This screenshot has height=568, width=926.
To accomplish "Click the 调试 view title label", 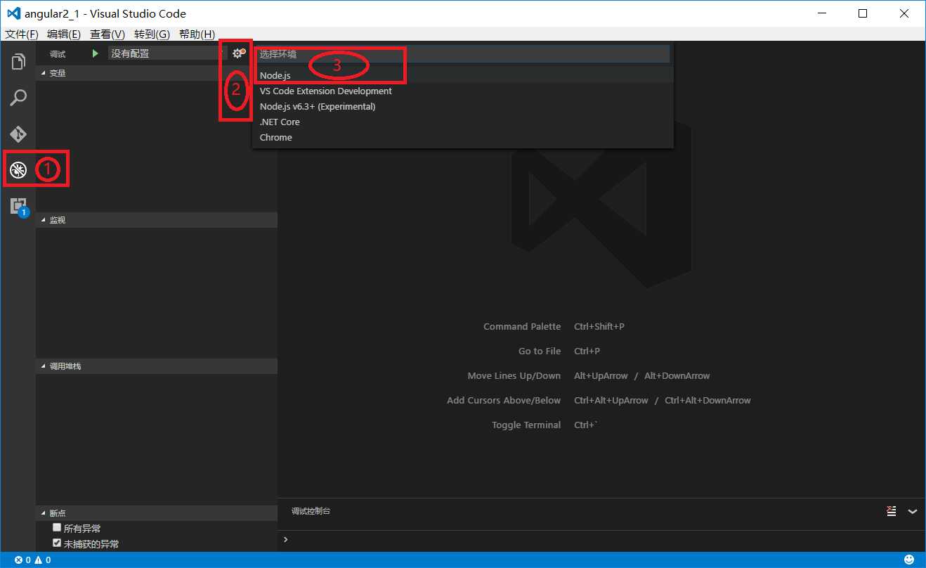I will pos(58,54).
